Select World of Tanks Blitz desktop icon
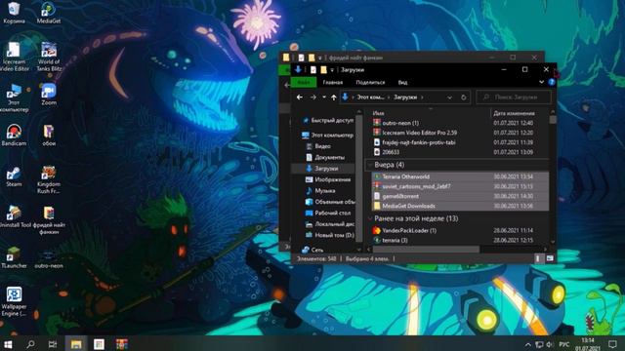Screen dimensions: 625x351 pos(48,57)
